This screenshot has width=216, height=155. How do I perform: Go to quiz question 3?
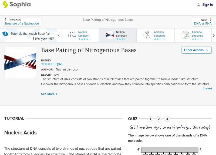167,119
